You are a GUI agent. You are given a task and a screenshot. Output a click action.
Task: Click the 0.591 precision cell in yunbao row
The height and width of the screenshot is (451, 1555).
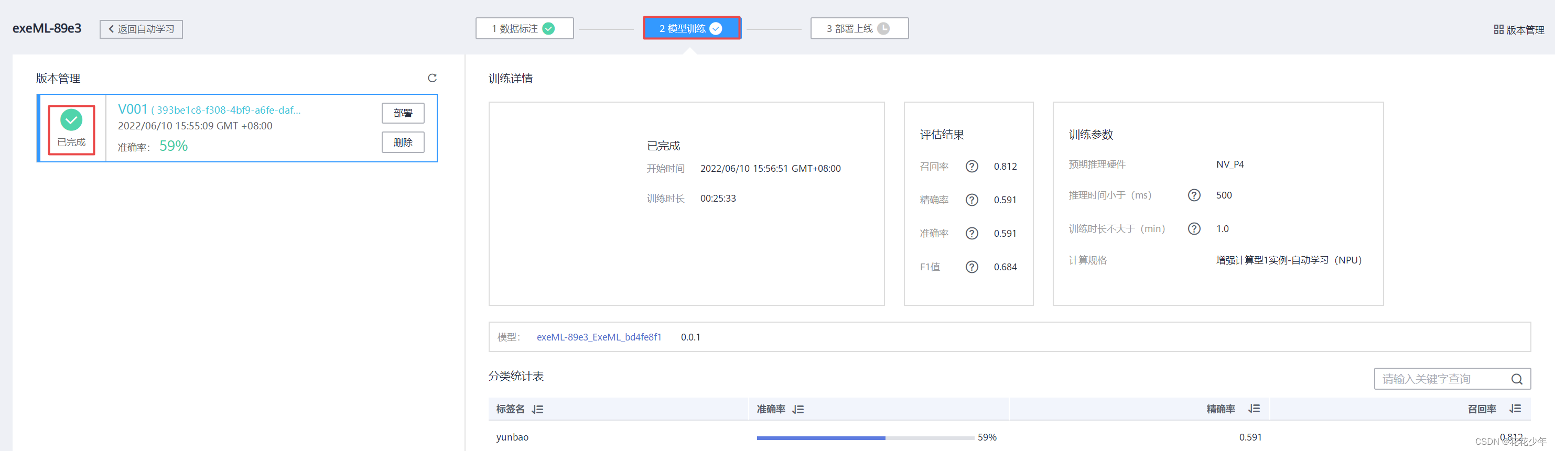pyautogui.click(x=1250, y=437)
